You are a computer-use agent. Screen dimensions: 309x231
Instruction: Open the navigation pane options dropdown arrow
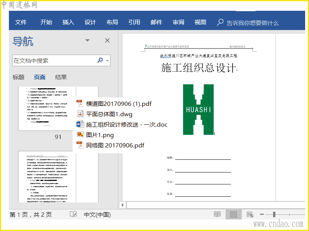87,40
